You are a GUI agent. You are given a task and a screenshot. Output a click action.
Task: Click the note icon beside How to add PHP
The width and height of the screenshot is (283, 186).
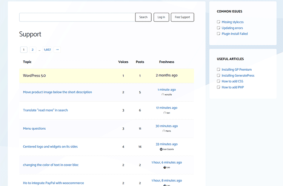(218, 87)
